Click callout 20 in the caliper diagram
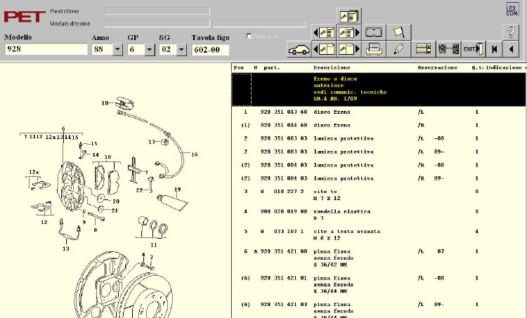Viewport: 527px width, 318px height. [x=116, y=201]
